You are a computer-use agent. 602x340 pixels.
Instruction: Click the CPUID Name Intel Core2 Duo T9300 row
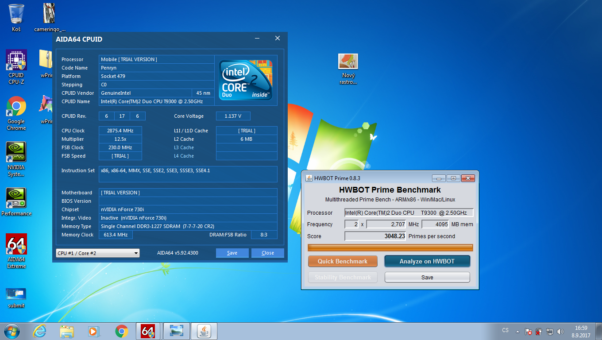click(x=157, y=101)
